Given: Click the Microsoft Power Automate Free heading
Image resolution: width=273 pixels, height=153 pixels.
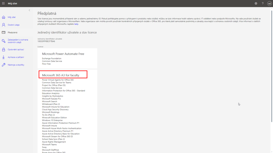Looking at the screenshot, I should click(x=63, y=54).
